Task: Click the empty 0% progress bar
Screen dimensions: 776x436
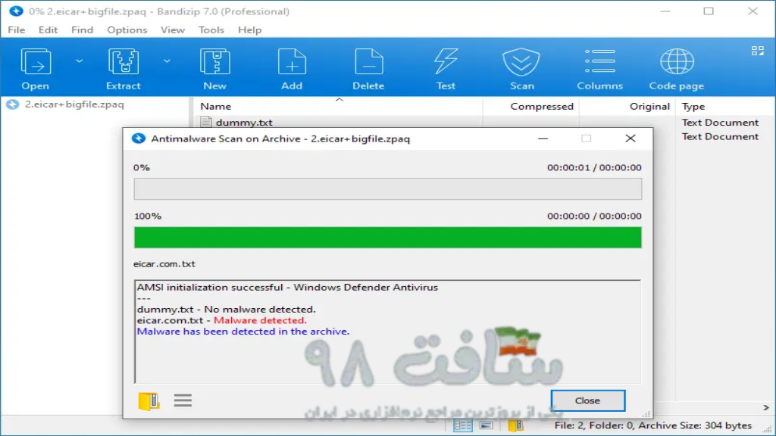Action: 387,188
